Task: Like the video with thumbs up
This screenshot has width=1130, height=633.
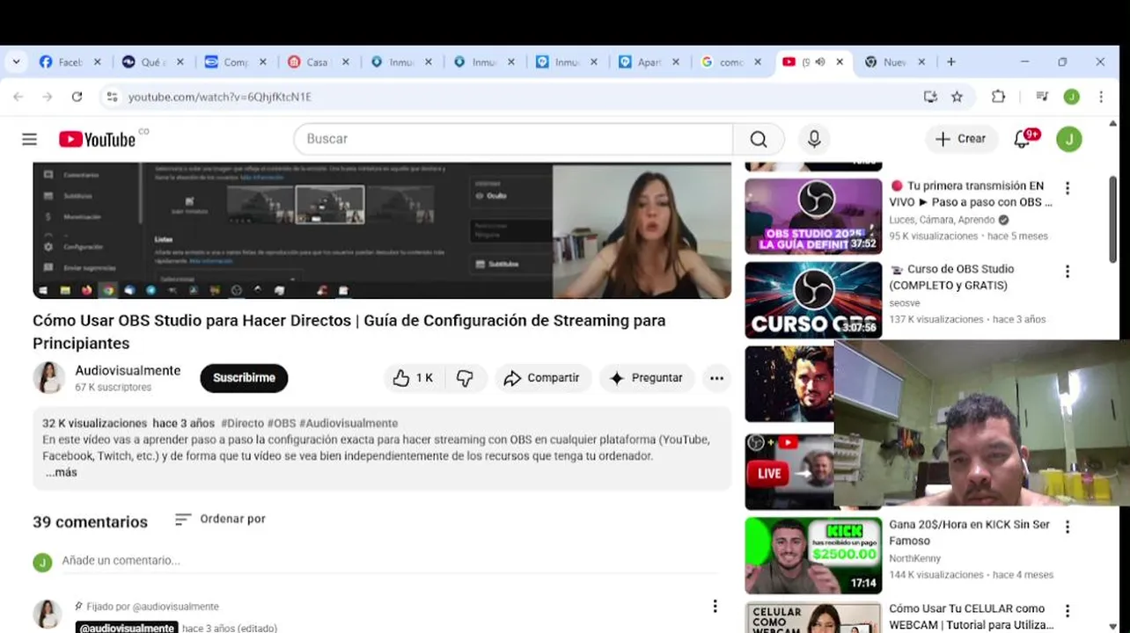Action: click(413, 378)
